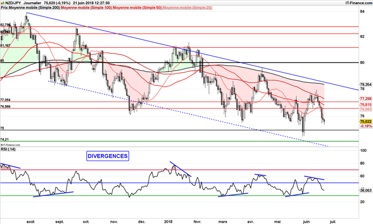373x224 pixels.
Task: Click the 84 tick on price axis
Action: click(x=362, y=12)
